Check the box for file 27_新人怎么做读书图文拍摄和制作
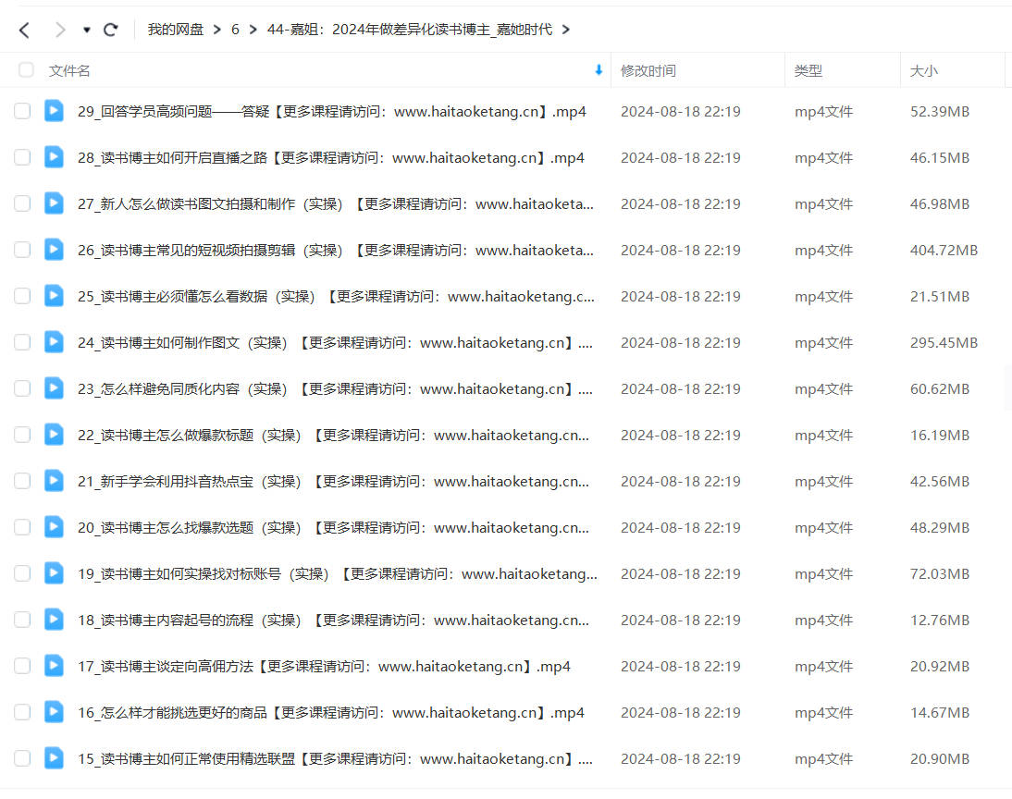Viewport: 1012px width, 799px height. [22, 203]
